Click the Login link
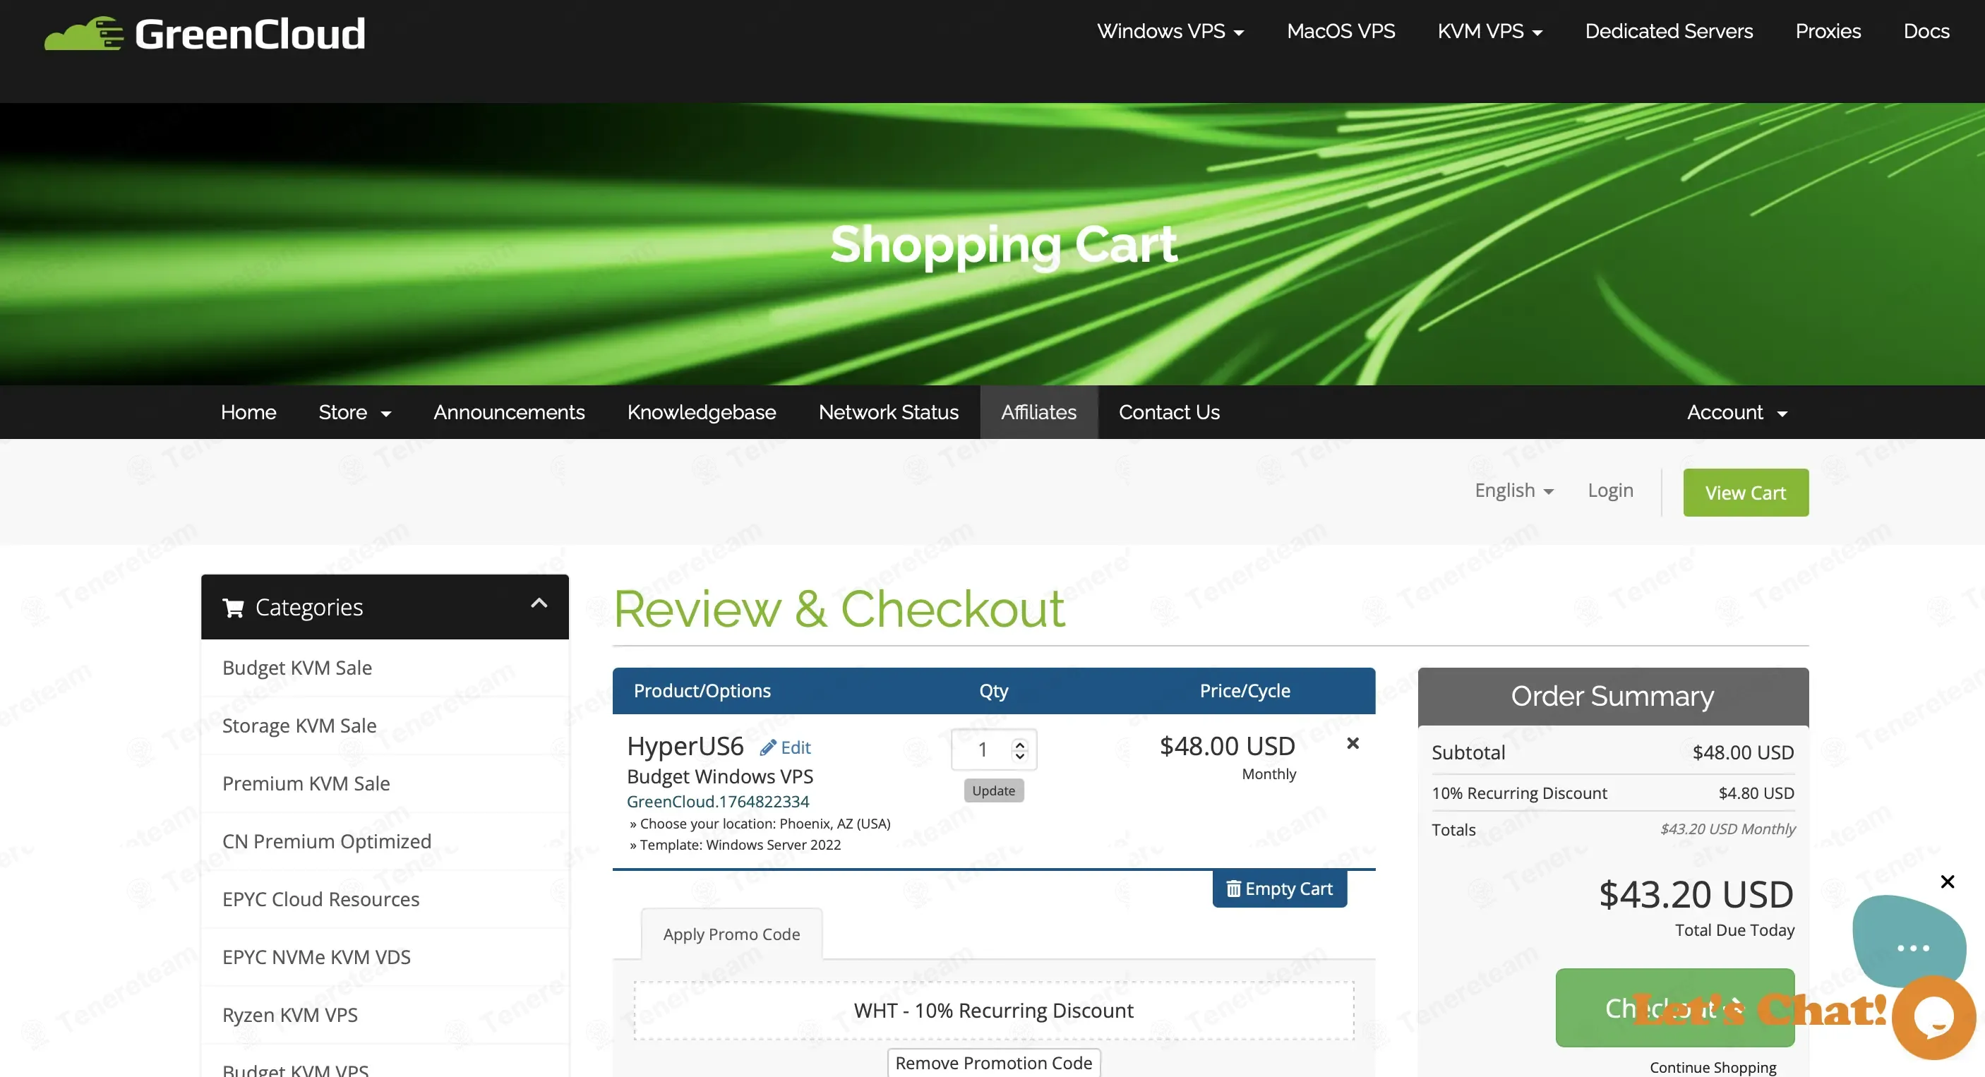 (1609, 491)
